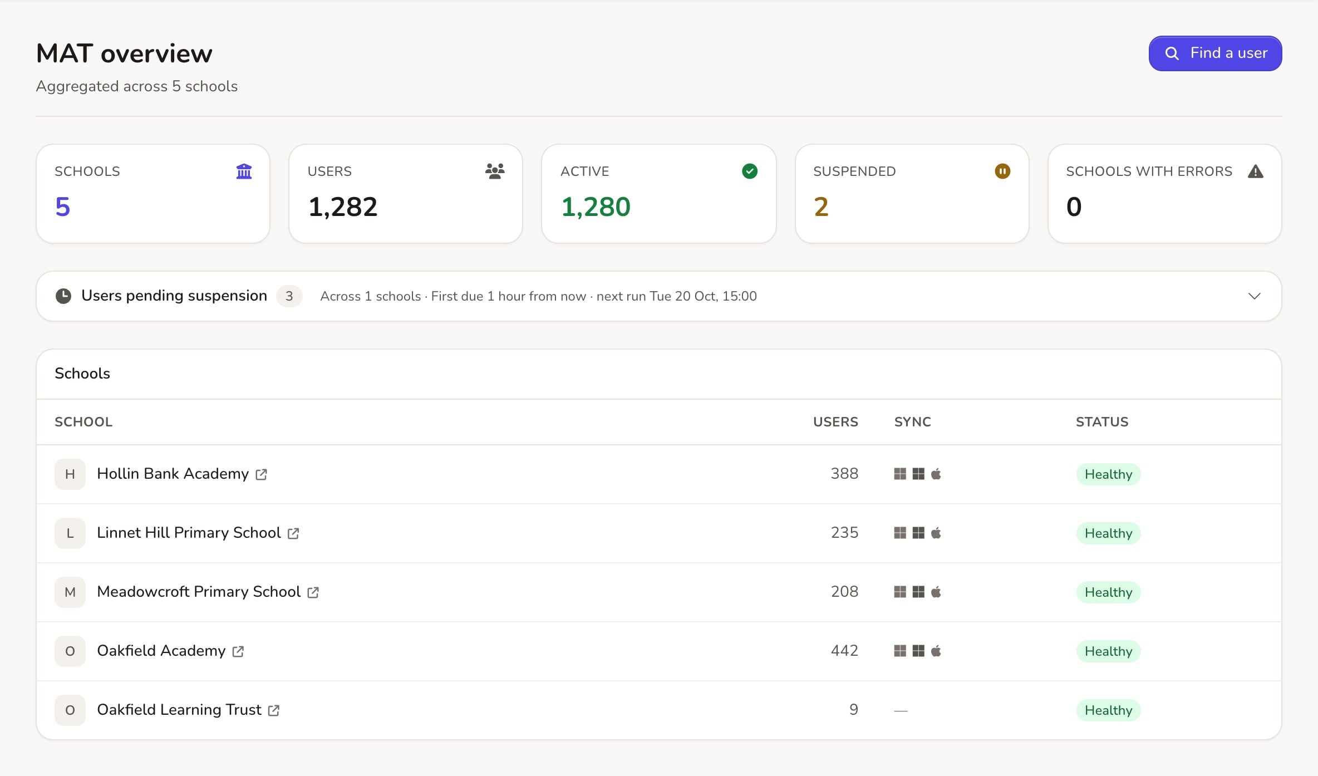Click the Users card total 1,282
This screenshot has height=776, width=1318.
pyautogui.click(x=343, y=207)
